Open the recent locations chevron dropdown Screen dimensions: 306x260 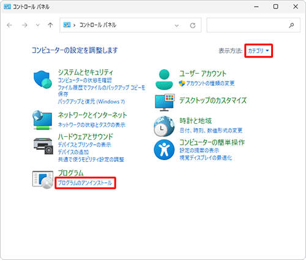coord(38,25)
